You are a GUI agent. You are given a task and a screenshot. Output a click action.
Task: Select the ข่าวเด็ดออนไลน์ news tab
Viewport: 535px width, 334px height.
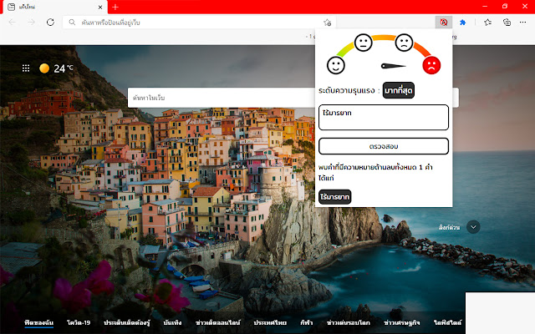point(217,322)
